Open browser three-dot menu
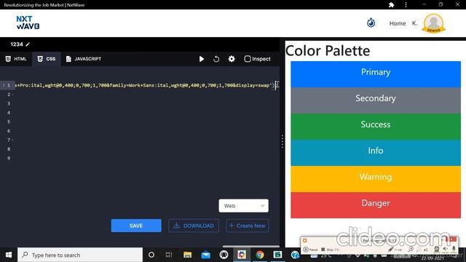466x262 pixels. [x=406, y=5]
